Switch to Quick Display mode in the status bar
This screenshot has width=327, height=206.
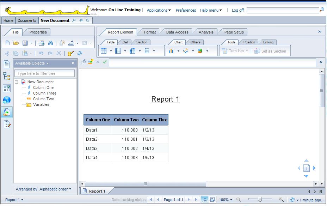[x=205, y=200]
